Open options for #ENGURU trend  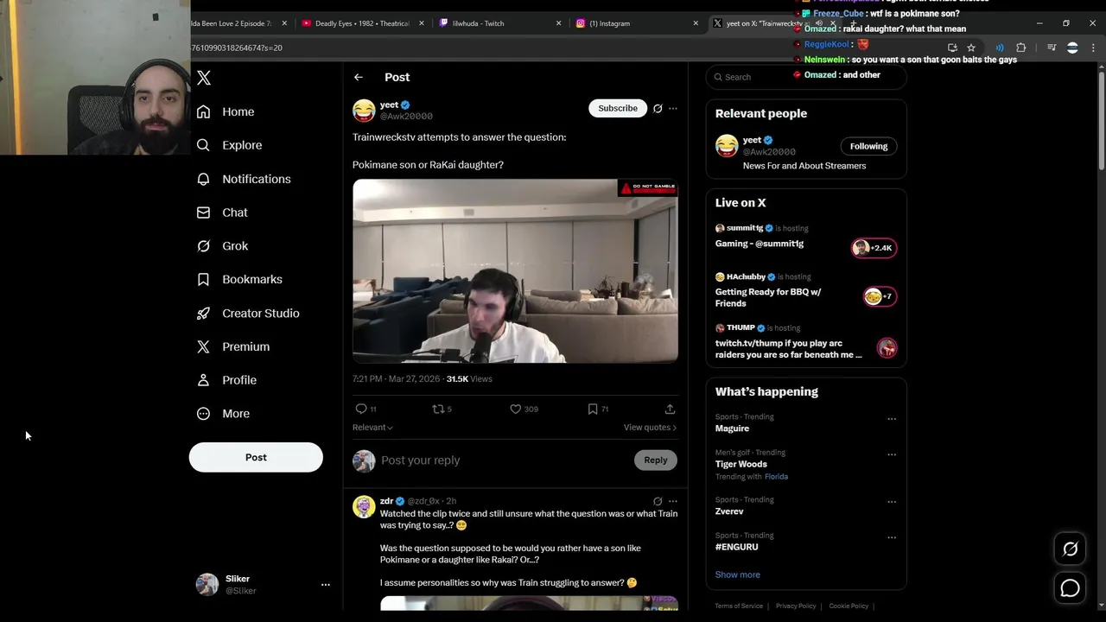(892, 537)
